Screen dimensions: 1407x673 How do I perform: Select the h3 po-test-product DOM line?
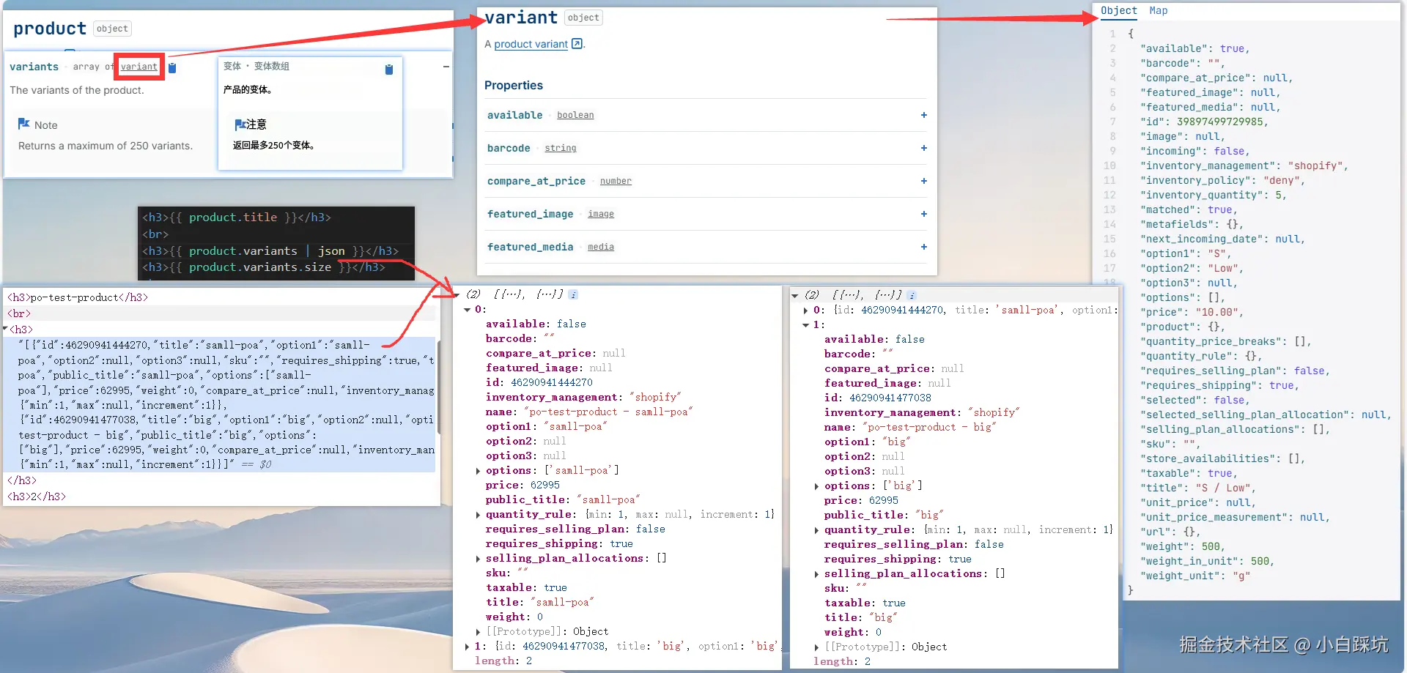coord(78,297)
